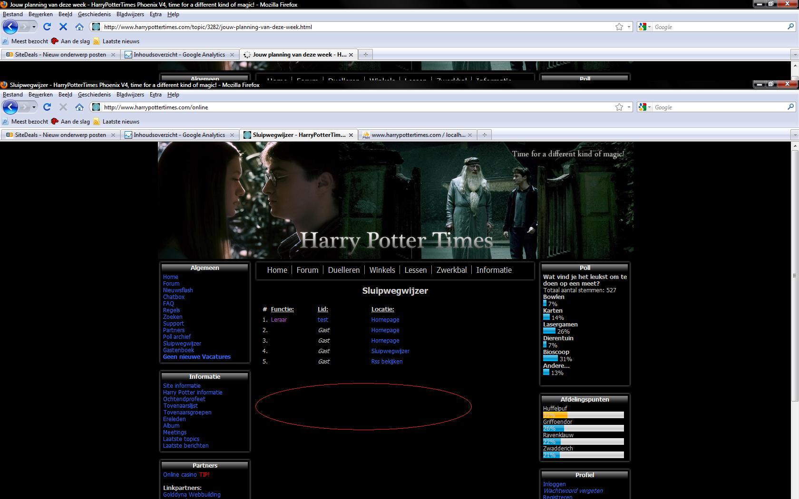Open search engine dropdown in Sluipwegwijzer window
The height and width of the screenshot is (499, 799).
point(649,107)
